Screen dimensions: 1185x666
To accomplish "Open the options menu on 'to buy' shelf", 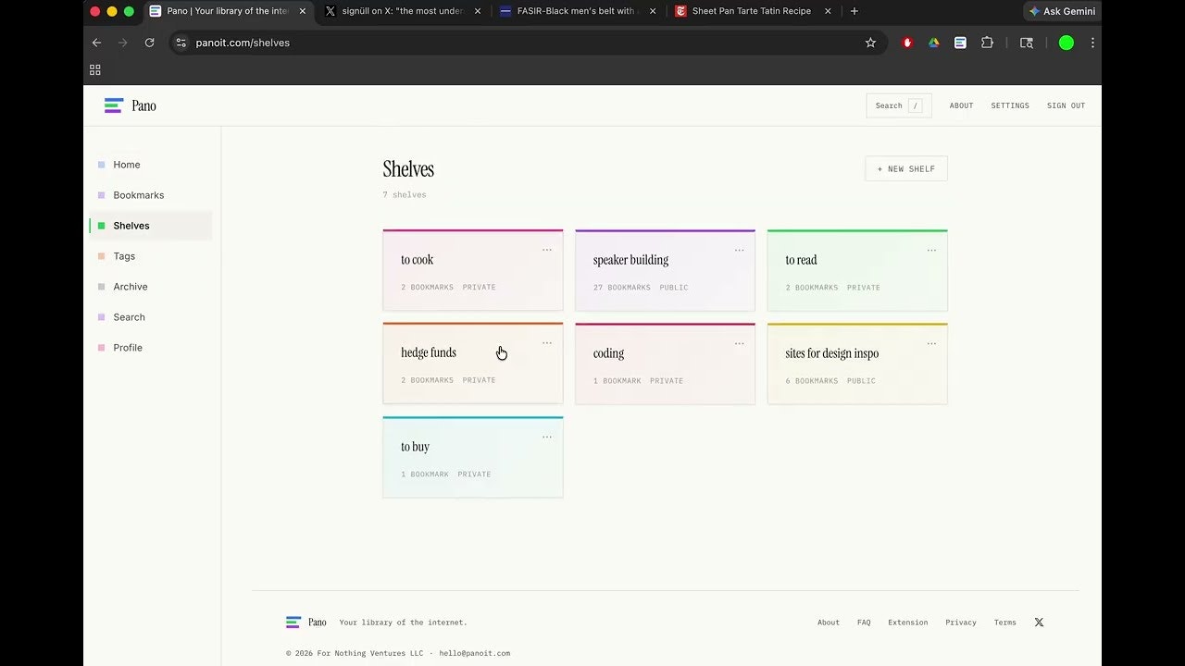I will (547, 437).
